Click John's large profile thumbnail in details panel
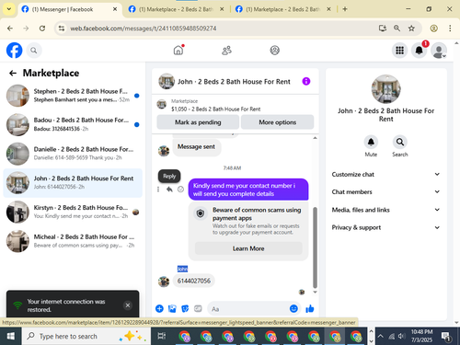This screenshot has width=460, height=345. [385, 89]
